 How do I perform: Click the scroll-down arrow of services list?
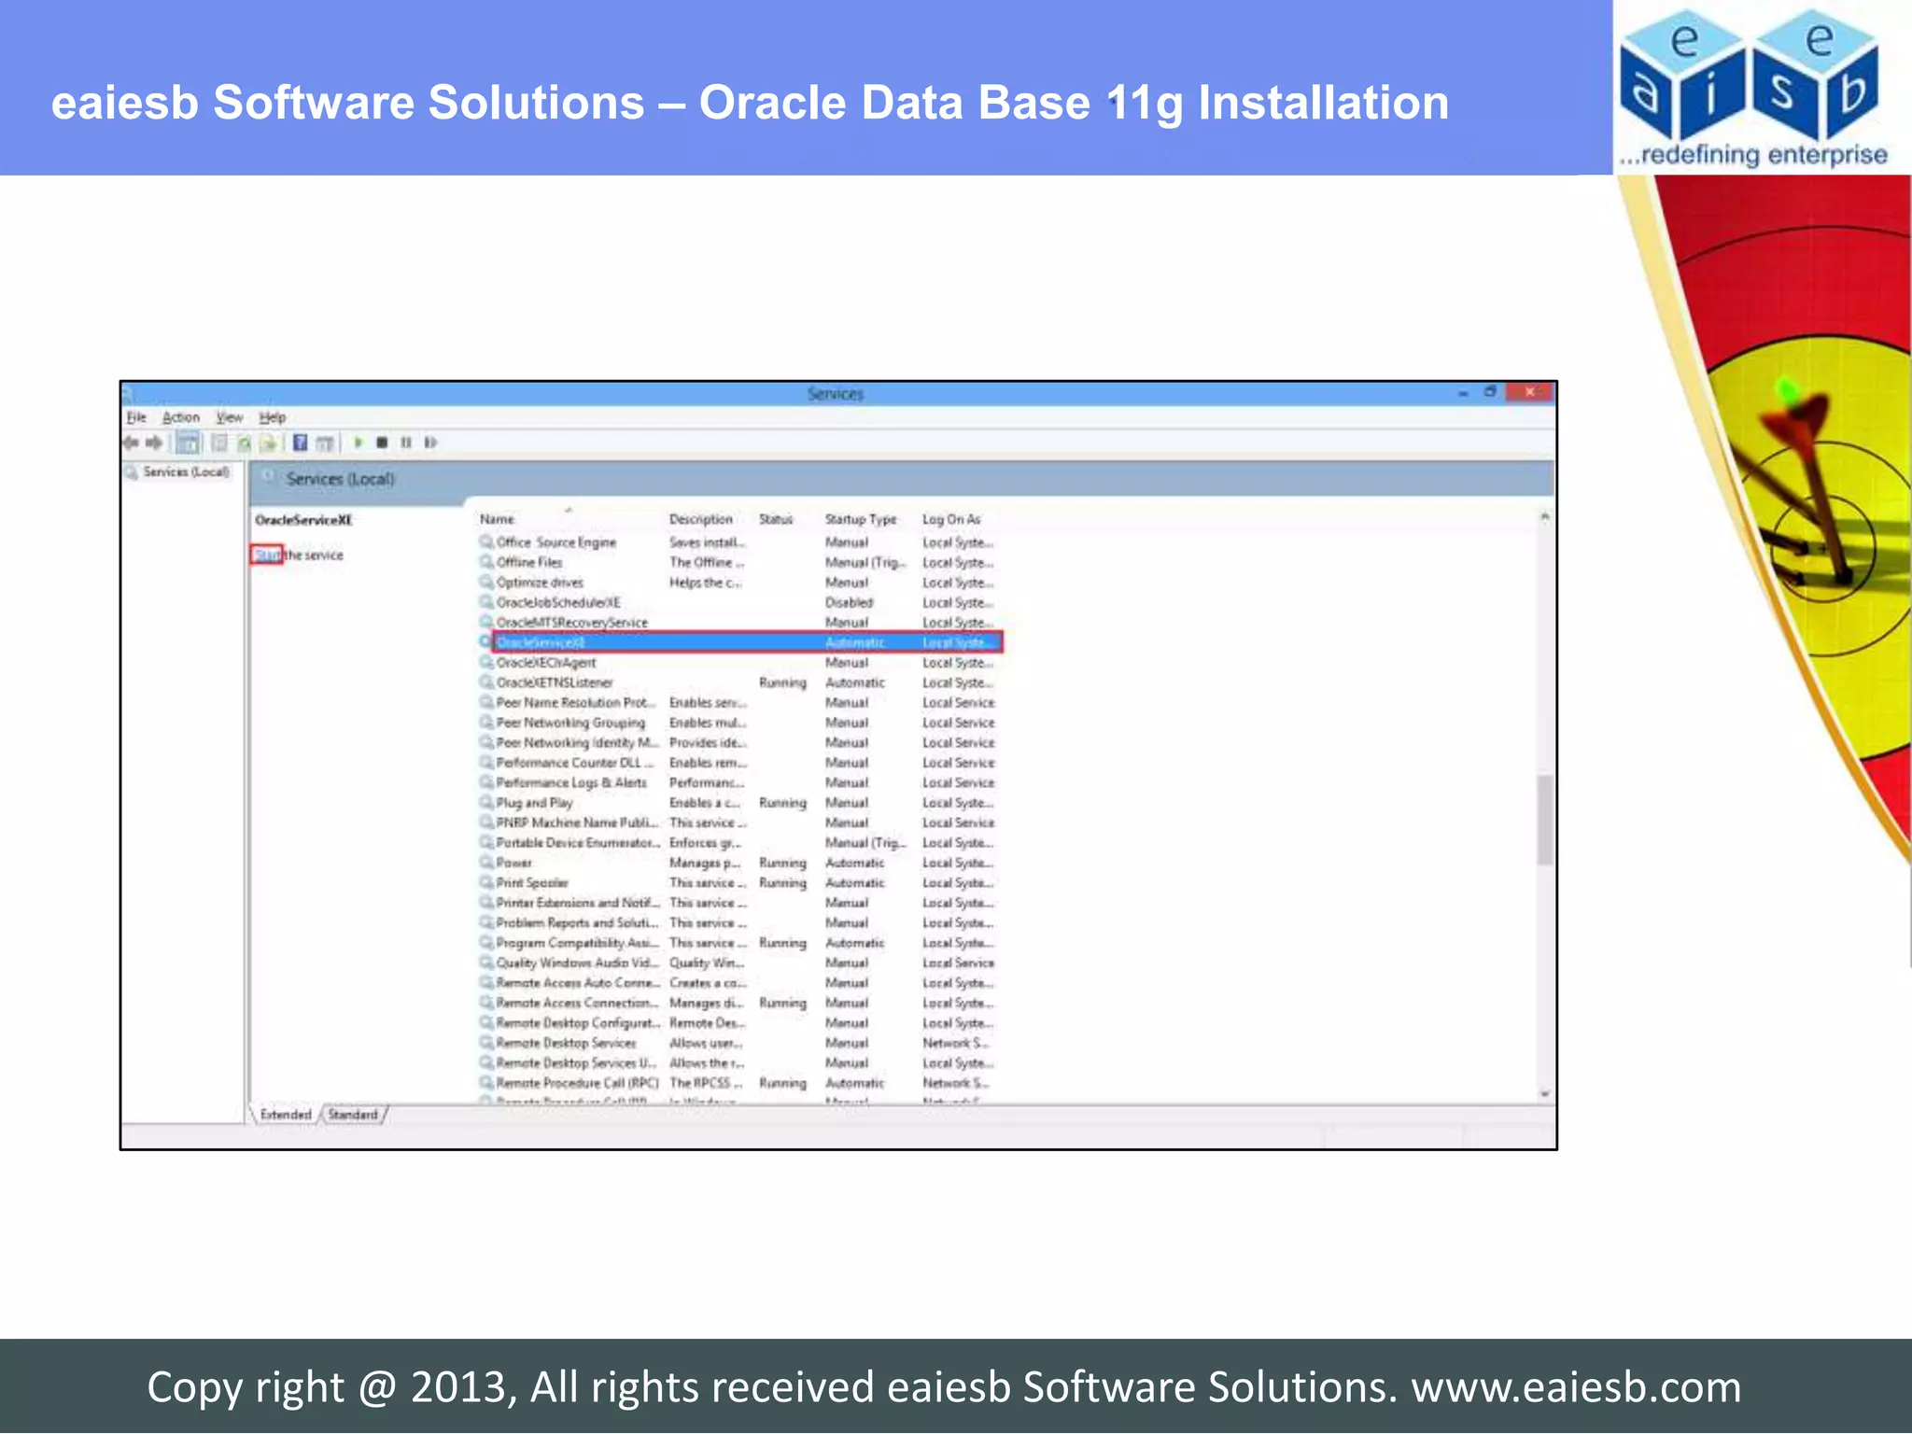[1545, 1093]
